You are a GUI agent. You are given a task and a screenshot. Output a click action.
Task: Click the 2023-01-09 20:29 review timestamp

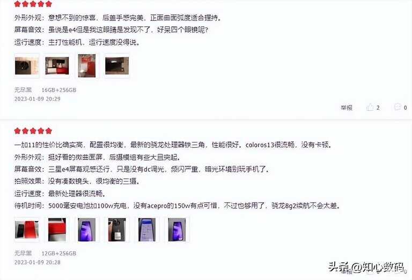(38, 99)
